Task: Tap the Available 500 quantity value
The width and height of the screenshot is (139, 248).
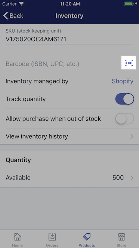Action: 118,178
